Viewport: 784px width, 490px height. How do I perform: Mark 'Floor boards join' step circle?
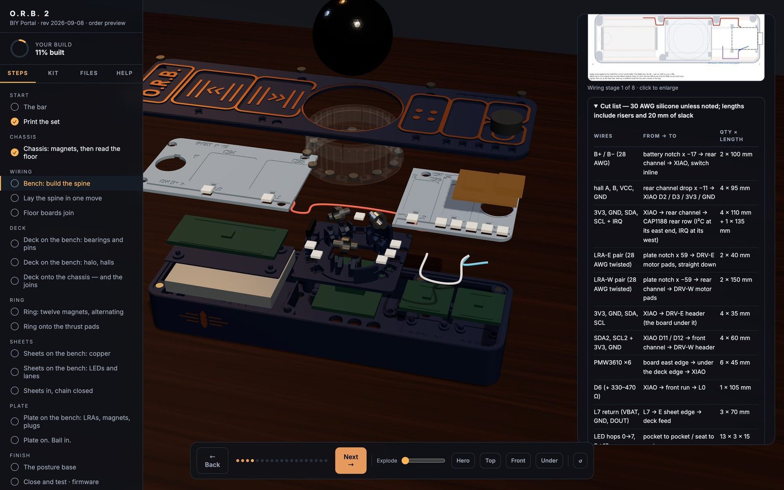[x=15, y=213]
